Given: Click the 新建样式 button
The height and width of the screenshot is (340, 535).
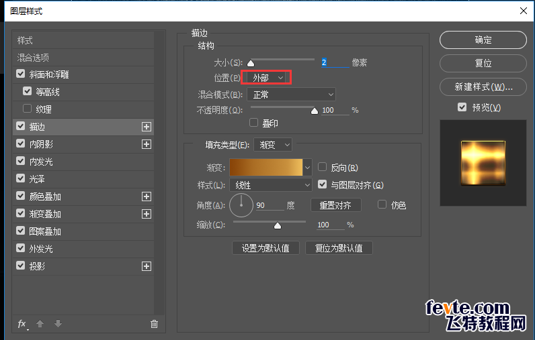Looking at the screenshot, I should click(483, 87).
